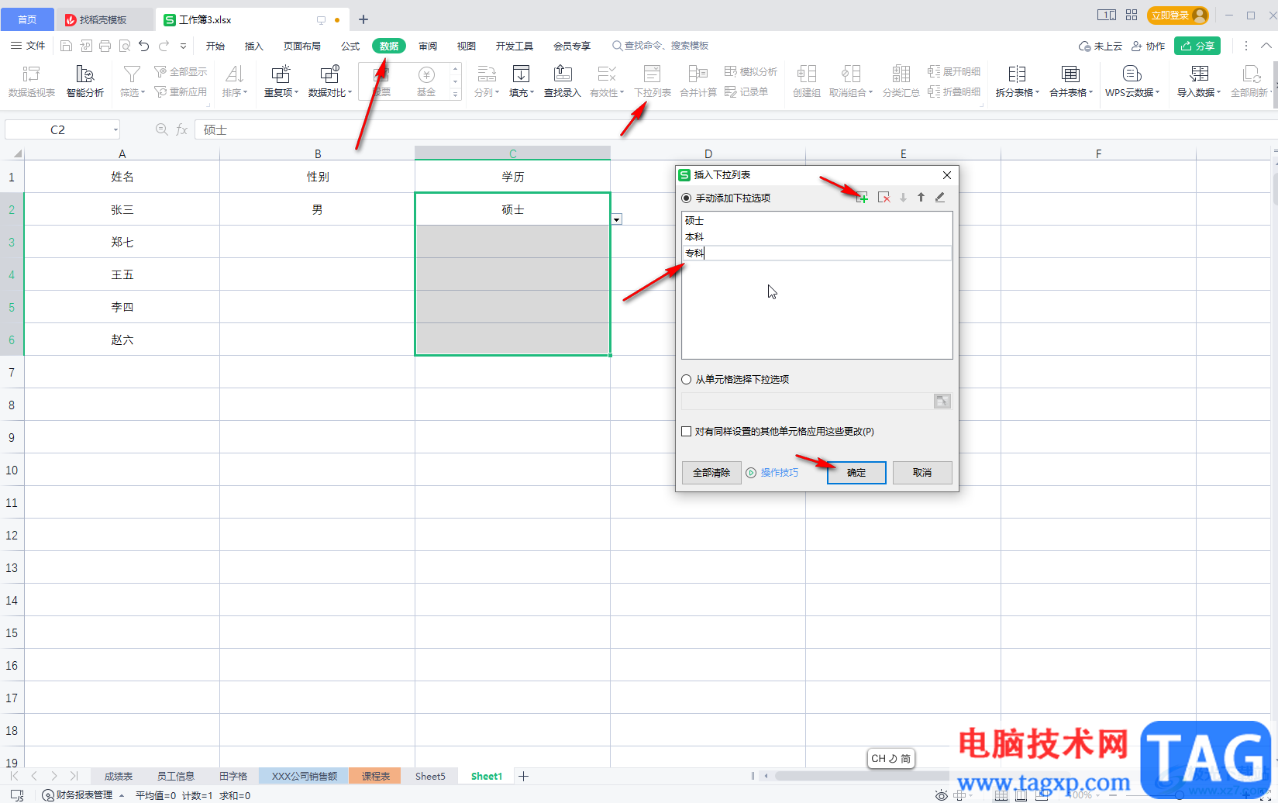Click the Merge Tables (合并表格) icon

[1070, 74]
